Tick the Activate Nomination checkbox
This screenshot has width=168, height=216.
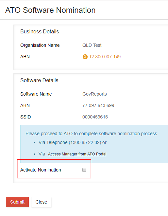point(84,170)
